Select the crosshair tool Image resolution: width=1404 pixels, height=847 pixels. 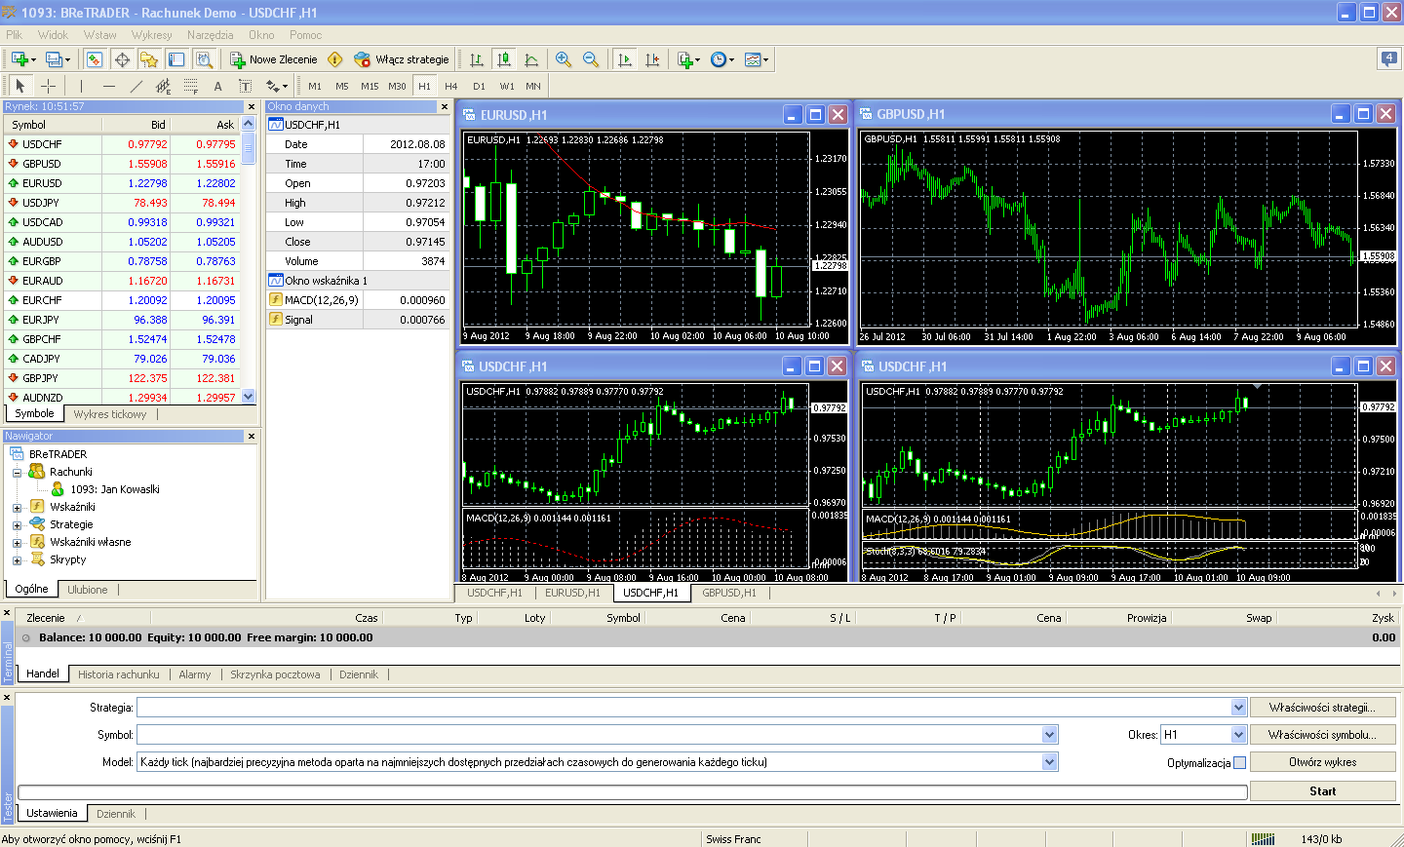[48, 86]
